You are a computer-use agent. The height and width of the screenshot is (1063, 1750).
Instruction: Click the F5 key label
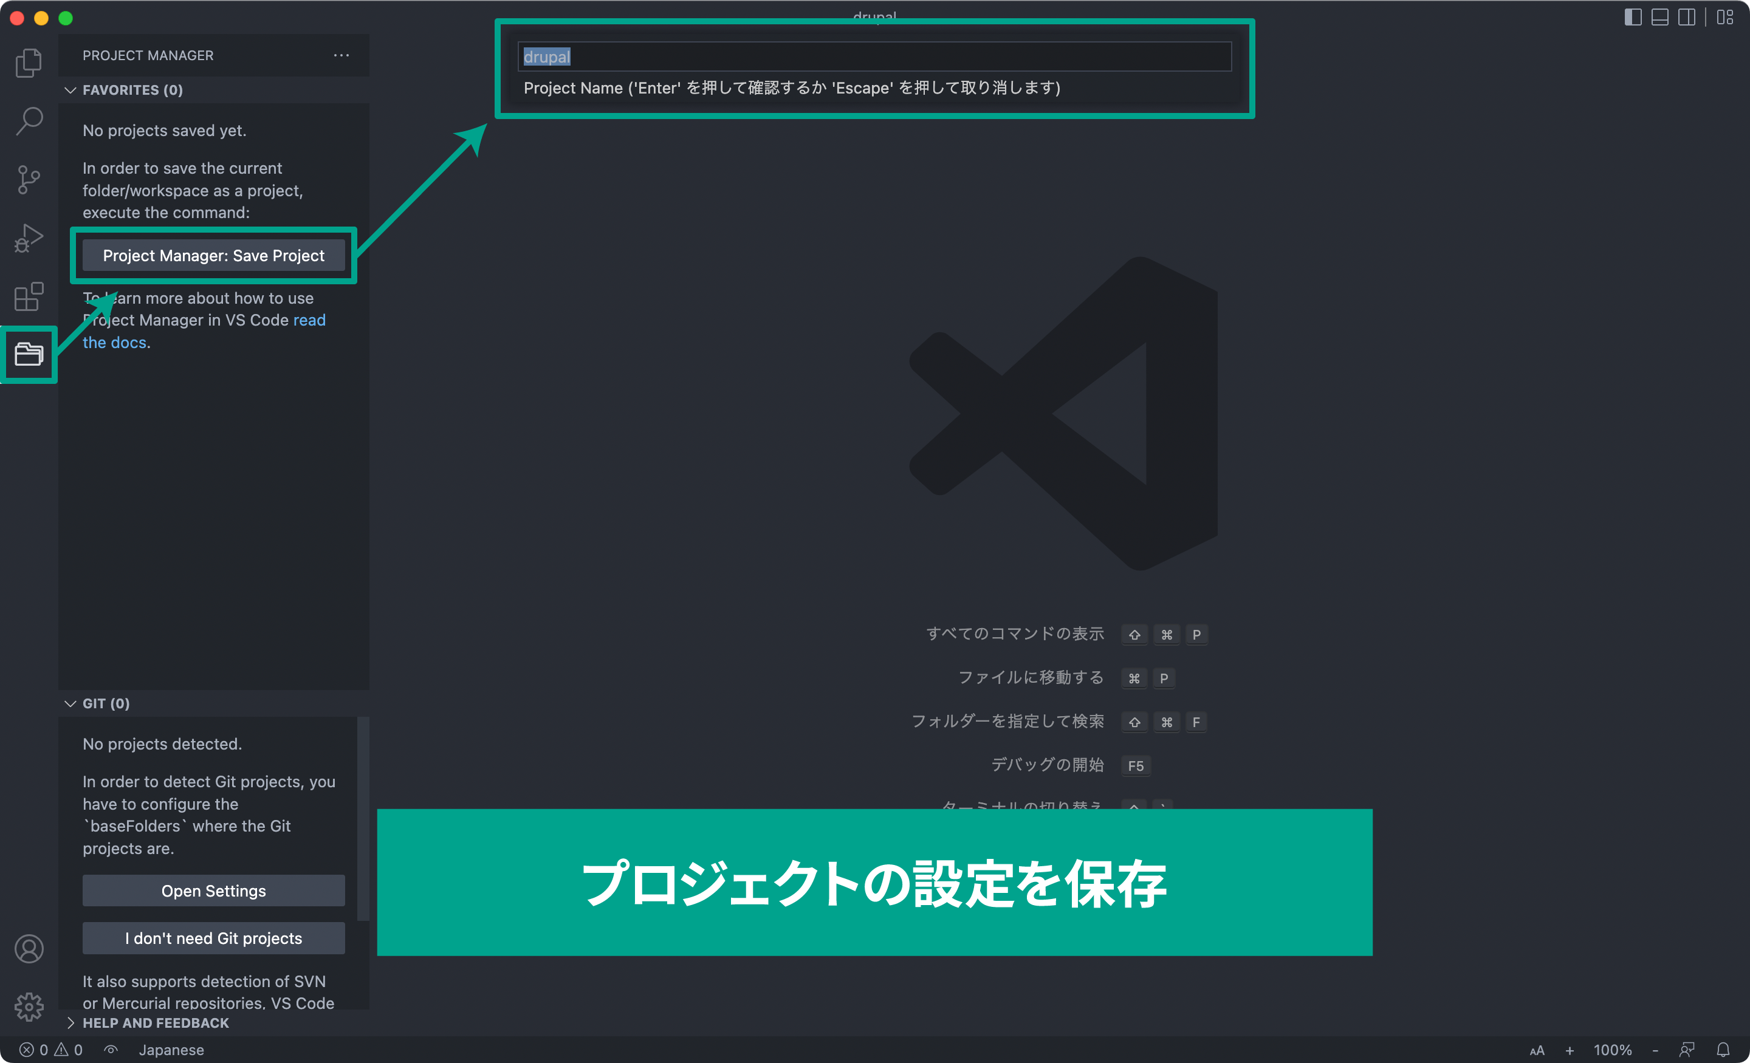coord(1136,765)
